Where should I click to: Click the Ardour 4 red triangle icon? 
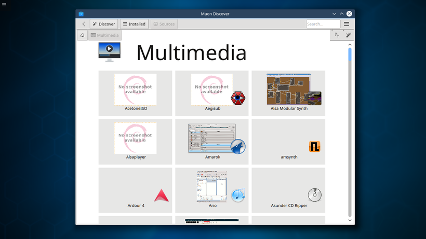[x=162, y=195]
